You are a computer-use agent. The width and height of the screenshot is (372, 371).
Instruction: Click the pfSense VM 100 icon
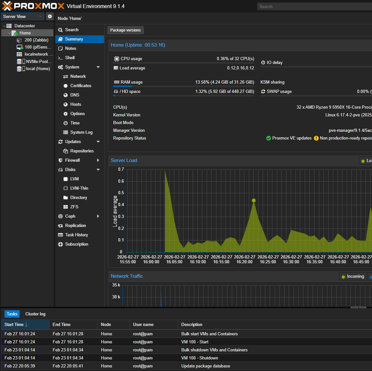[20, 47]
